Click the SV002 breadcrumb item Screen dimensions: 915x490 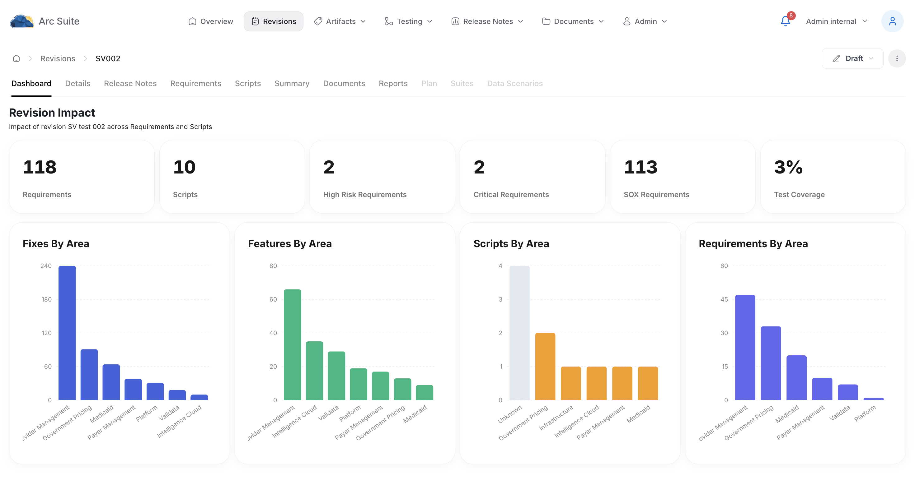(108, 58)
